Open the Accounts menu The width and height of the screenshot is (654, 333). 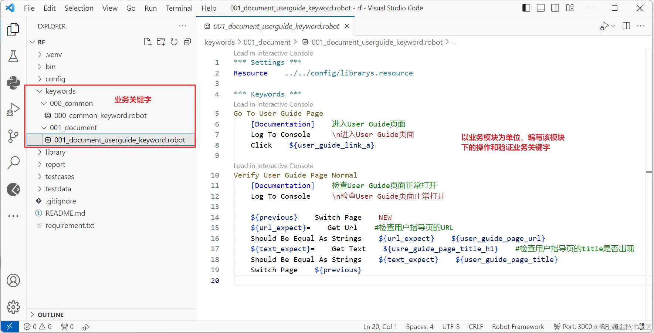click(x=13, y=280)
